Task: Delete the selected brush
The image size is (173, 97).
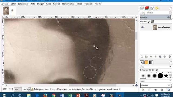Action: click(x=162, y=90)
